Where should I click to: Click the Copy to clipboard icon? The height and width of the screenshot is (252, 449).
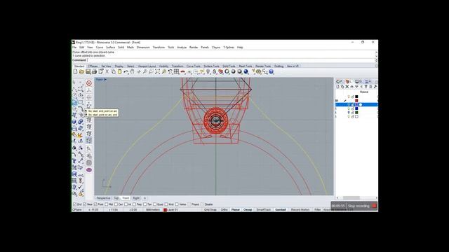(114, 71)
